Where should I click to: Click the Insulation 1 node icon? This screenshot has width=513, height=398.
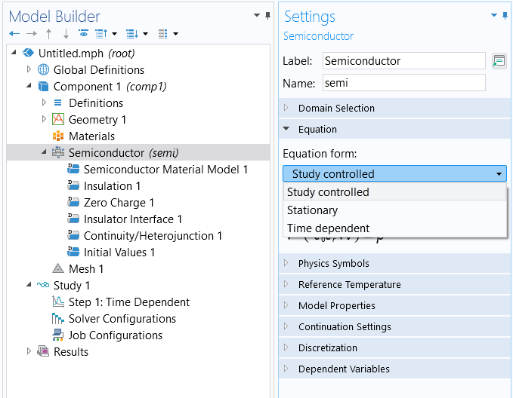tap(73, 185)
